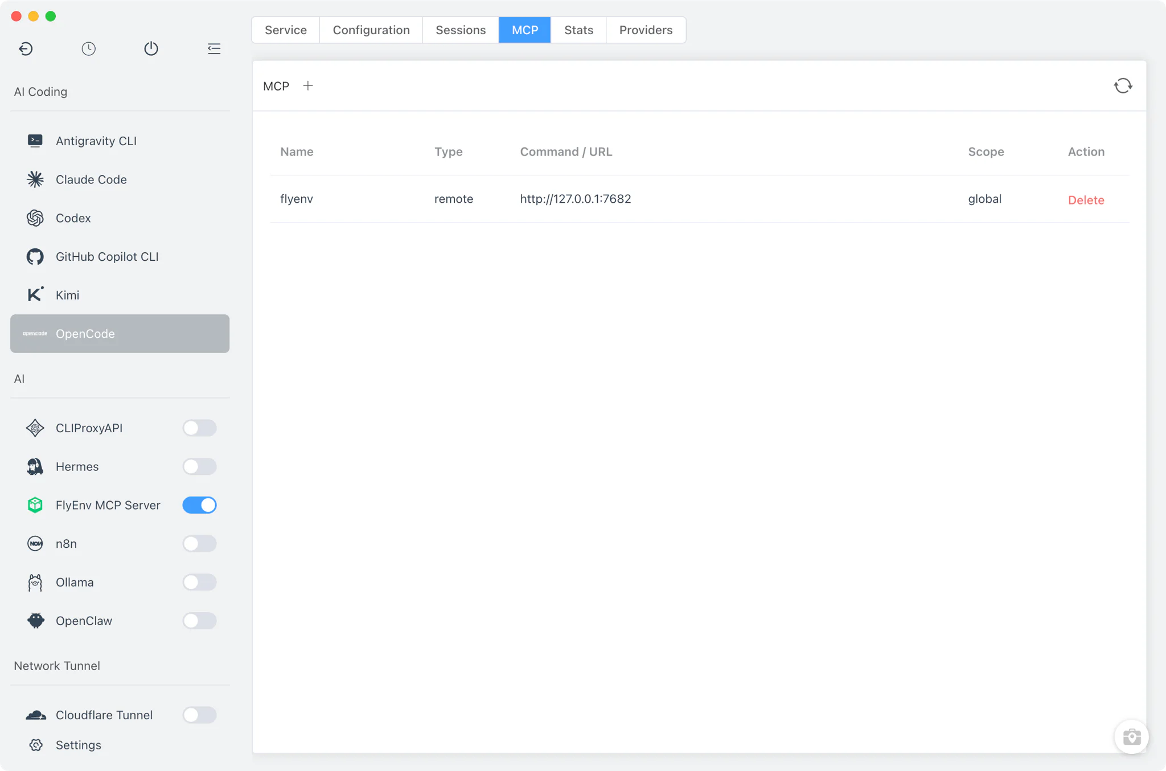This screenshot has height=771, width=1166.
Task: Click the Command / URL column header
Action: [566, 152]
